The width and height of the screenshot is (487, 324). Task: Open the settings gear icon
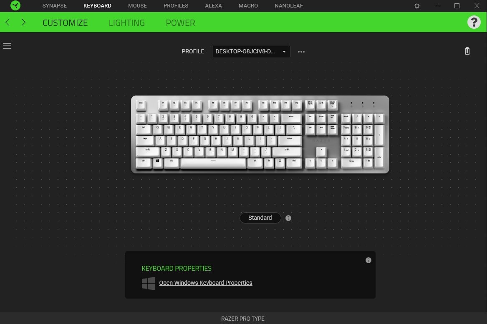(417, 6)
